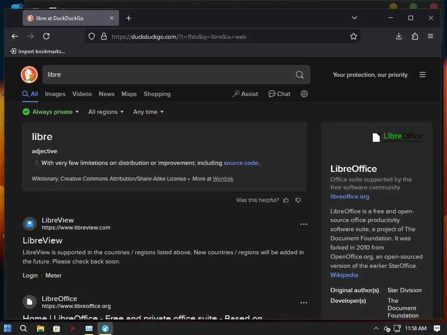This screenshot has width=447, height=335.
Task: Open DuckDuckGo side menu hamburger
Action: tap(423, 75)
